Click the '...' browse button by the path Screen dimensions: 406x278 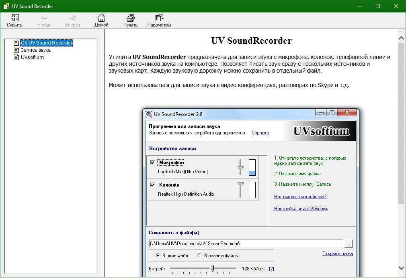click(x=349, y=244)
